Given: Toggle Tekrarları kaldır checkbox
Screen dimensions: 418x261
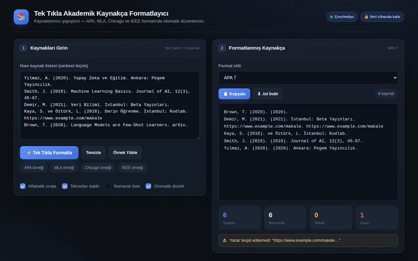Looking at the screenshot, I should coord(64,186).
